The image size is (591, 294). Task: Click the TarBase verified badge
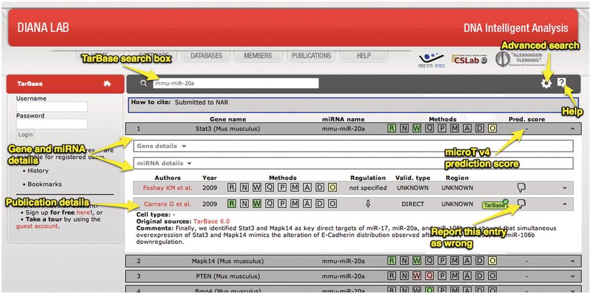tap(495, 205)
